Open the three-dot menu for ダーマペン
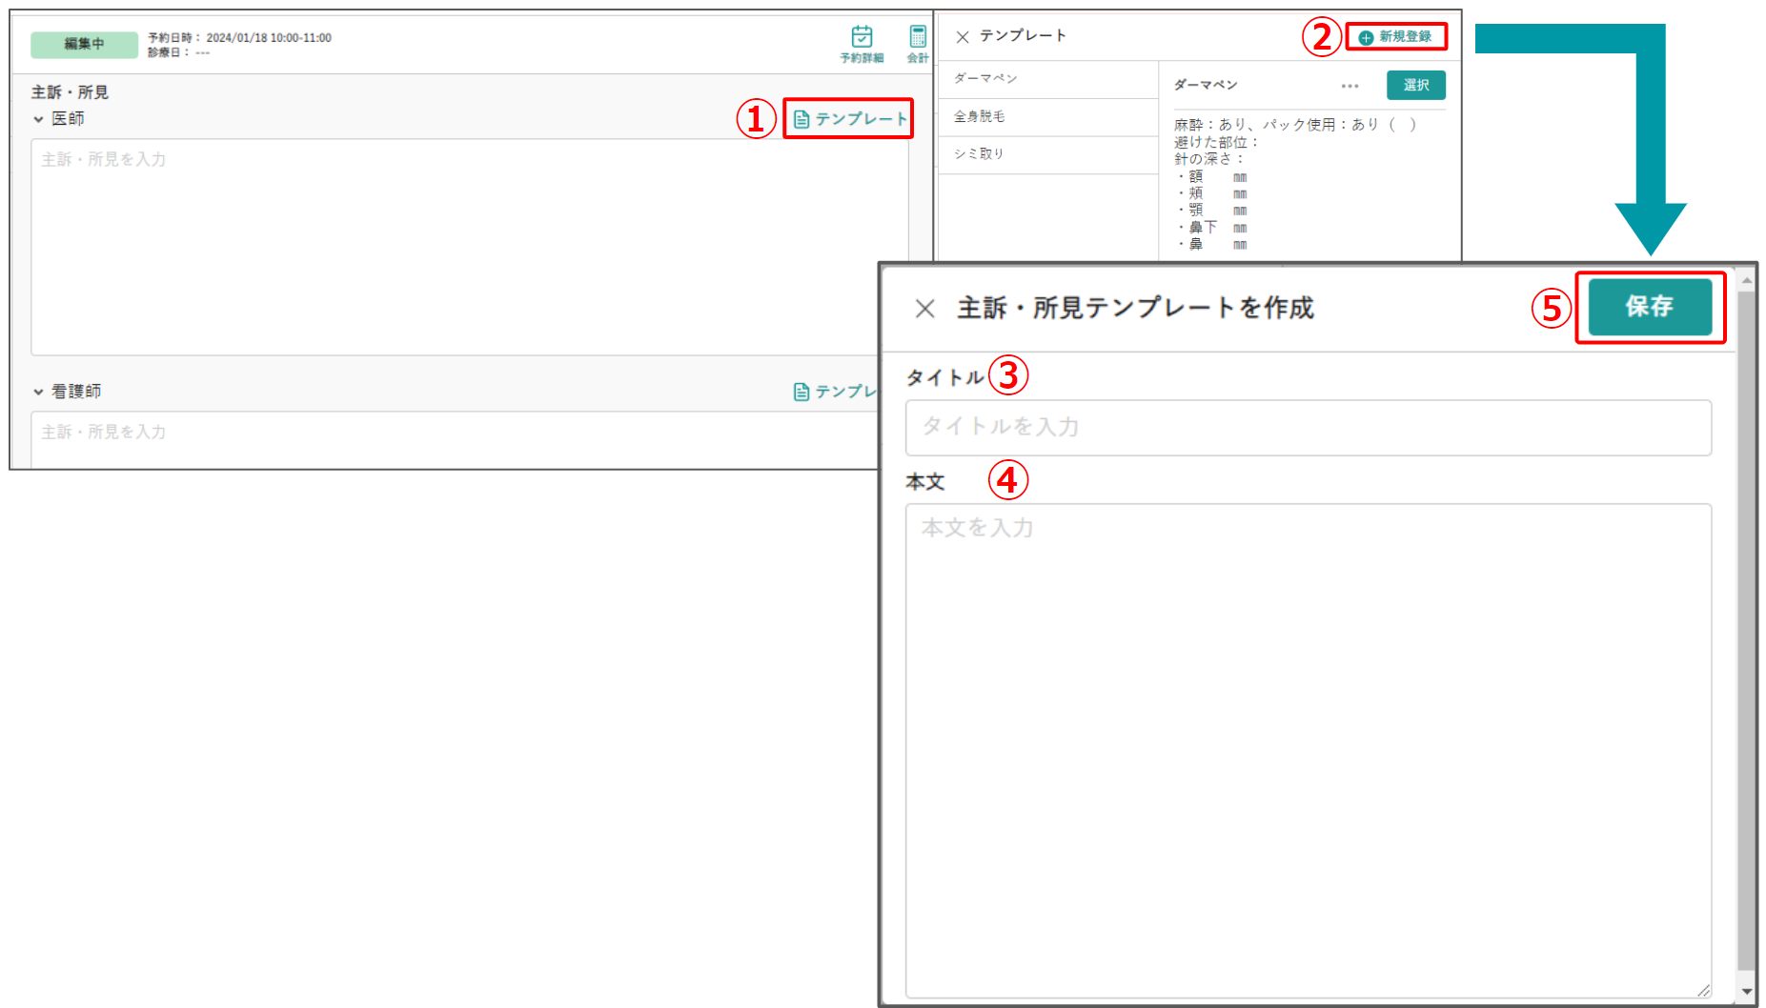Viewport: 1766px width, 1008px height. click(1350, 86)
